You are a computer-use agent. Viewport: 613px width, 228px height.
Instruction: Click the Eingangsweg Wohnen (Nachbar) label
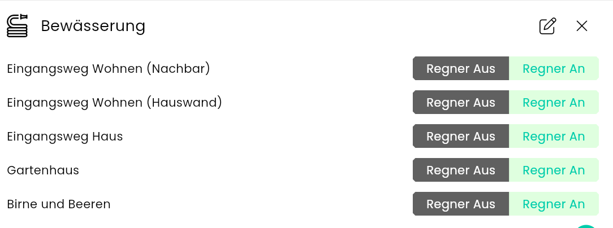(x=109, y=69)
